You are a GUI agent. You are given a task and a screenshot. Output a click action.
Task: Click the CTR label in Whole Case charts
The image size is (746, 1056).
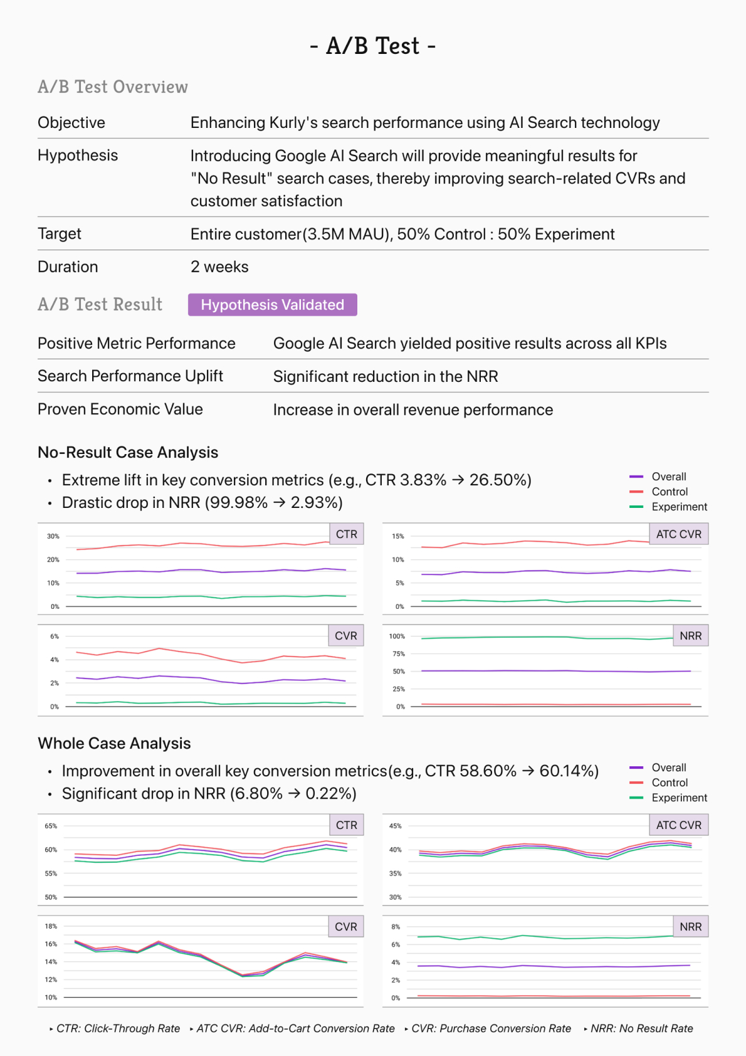click(346, 825)
